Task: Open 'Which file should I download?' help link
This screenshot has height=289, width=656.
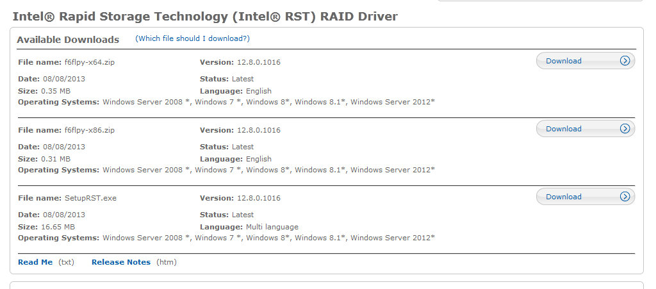Action: pyautogui.click(x=192, y=38)
